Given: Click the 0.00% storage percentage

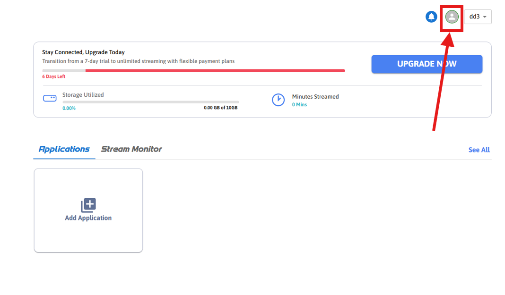Looking at the screenshot, I should (x=69, y=108).
